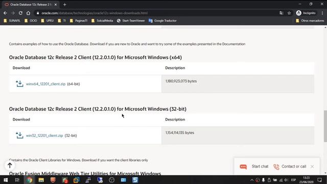Download winx64_12201_client.zip

(45, 84)
